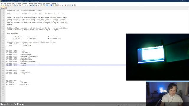Image resolution: width=189 pixels, height=106 pixels.
Task: Open the View menu
Action: click(x=13, y=3)
